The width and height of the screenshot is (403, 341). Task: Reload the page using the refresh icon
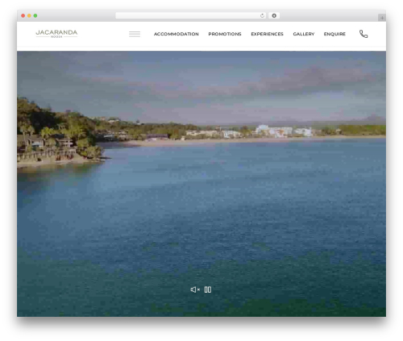[x=262, y=16]
